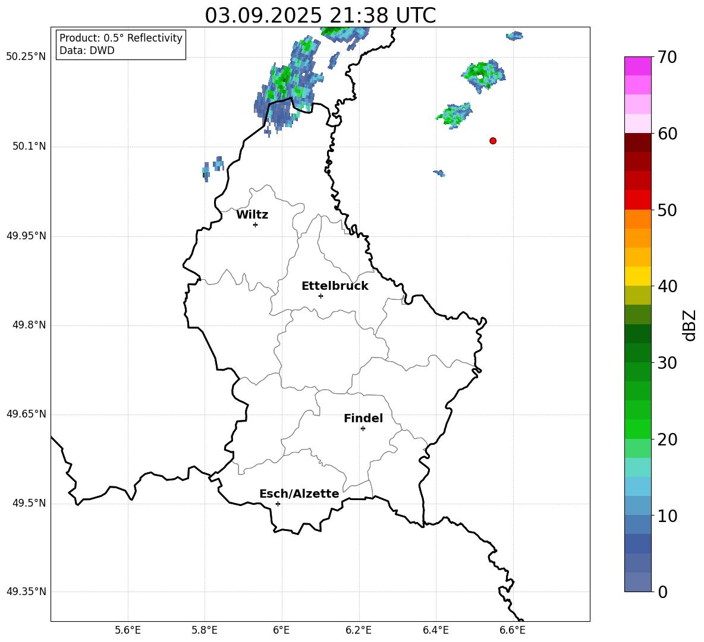Click the colorbar tick label '40'

point(667,286)
